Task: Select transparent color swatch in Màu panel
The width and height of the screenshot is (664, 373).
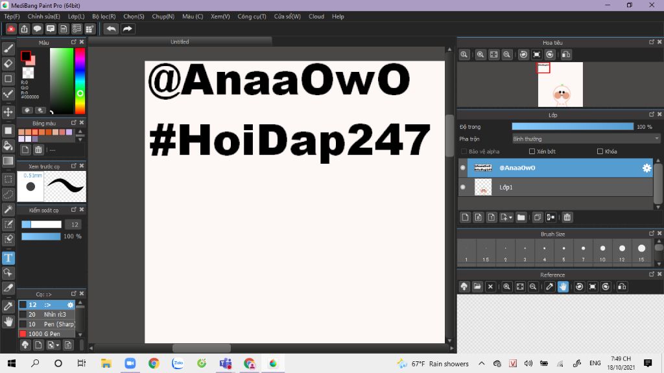Action: click(28, 73)
